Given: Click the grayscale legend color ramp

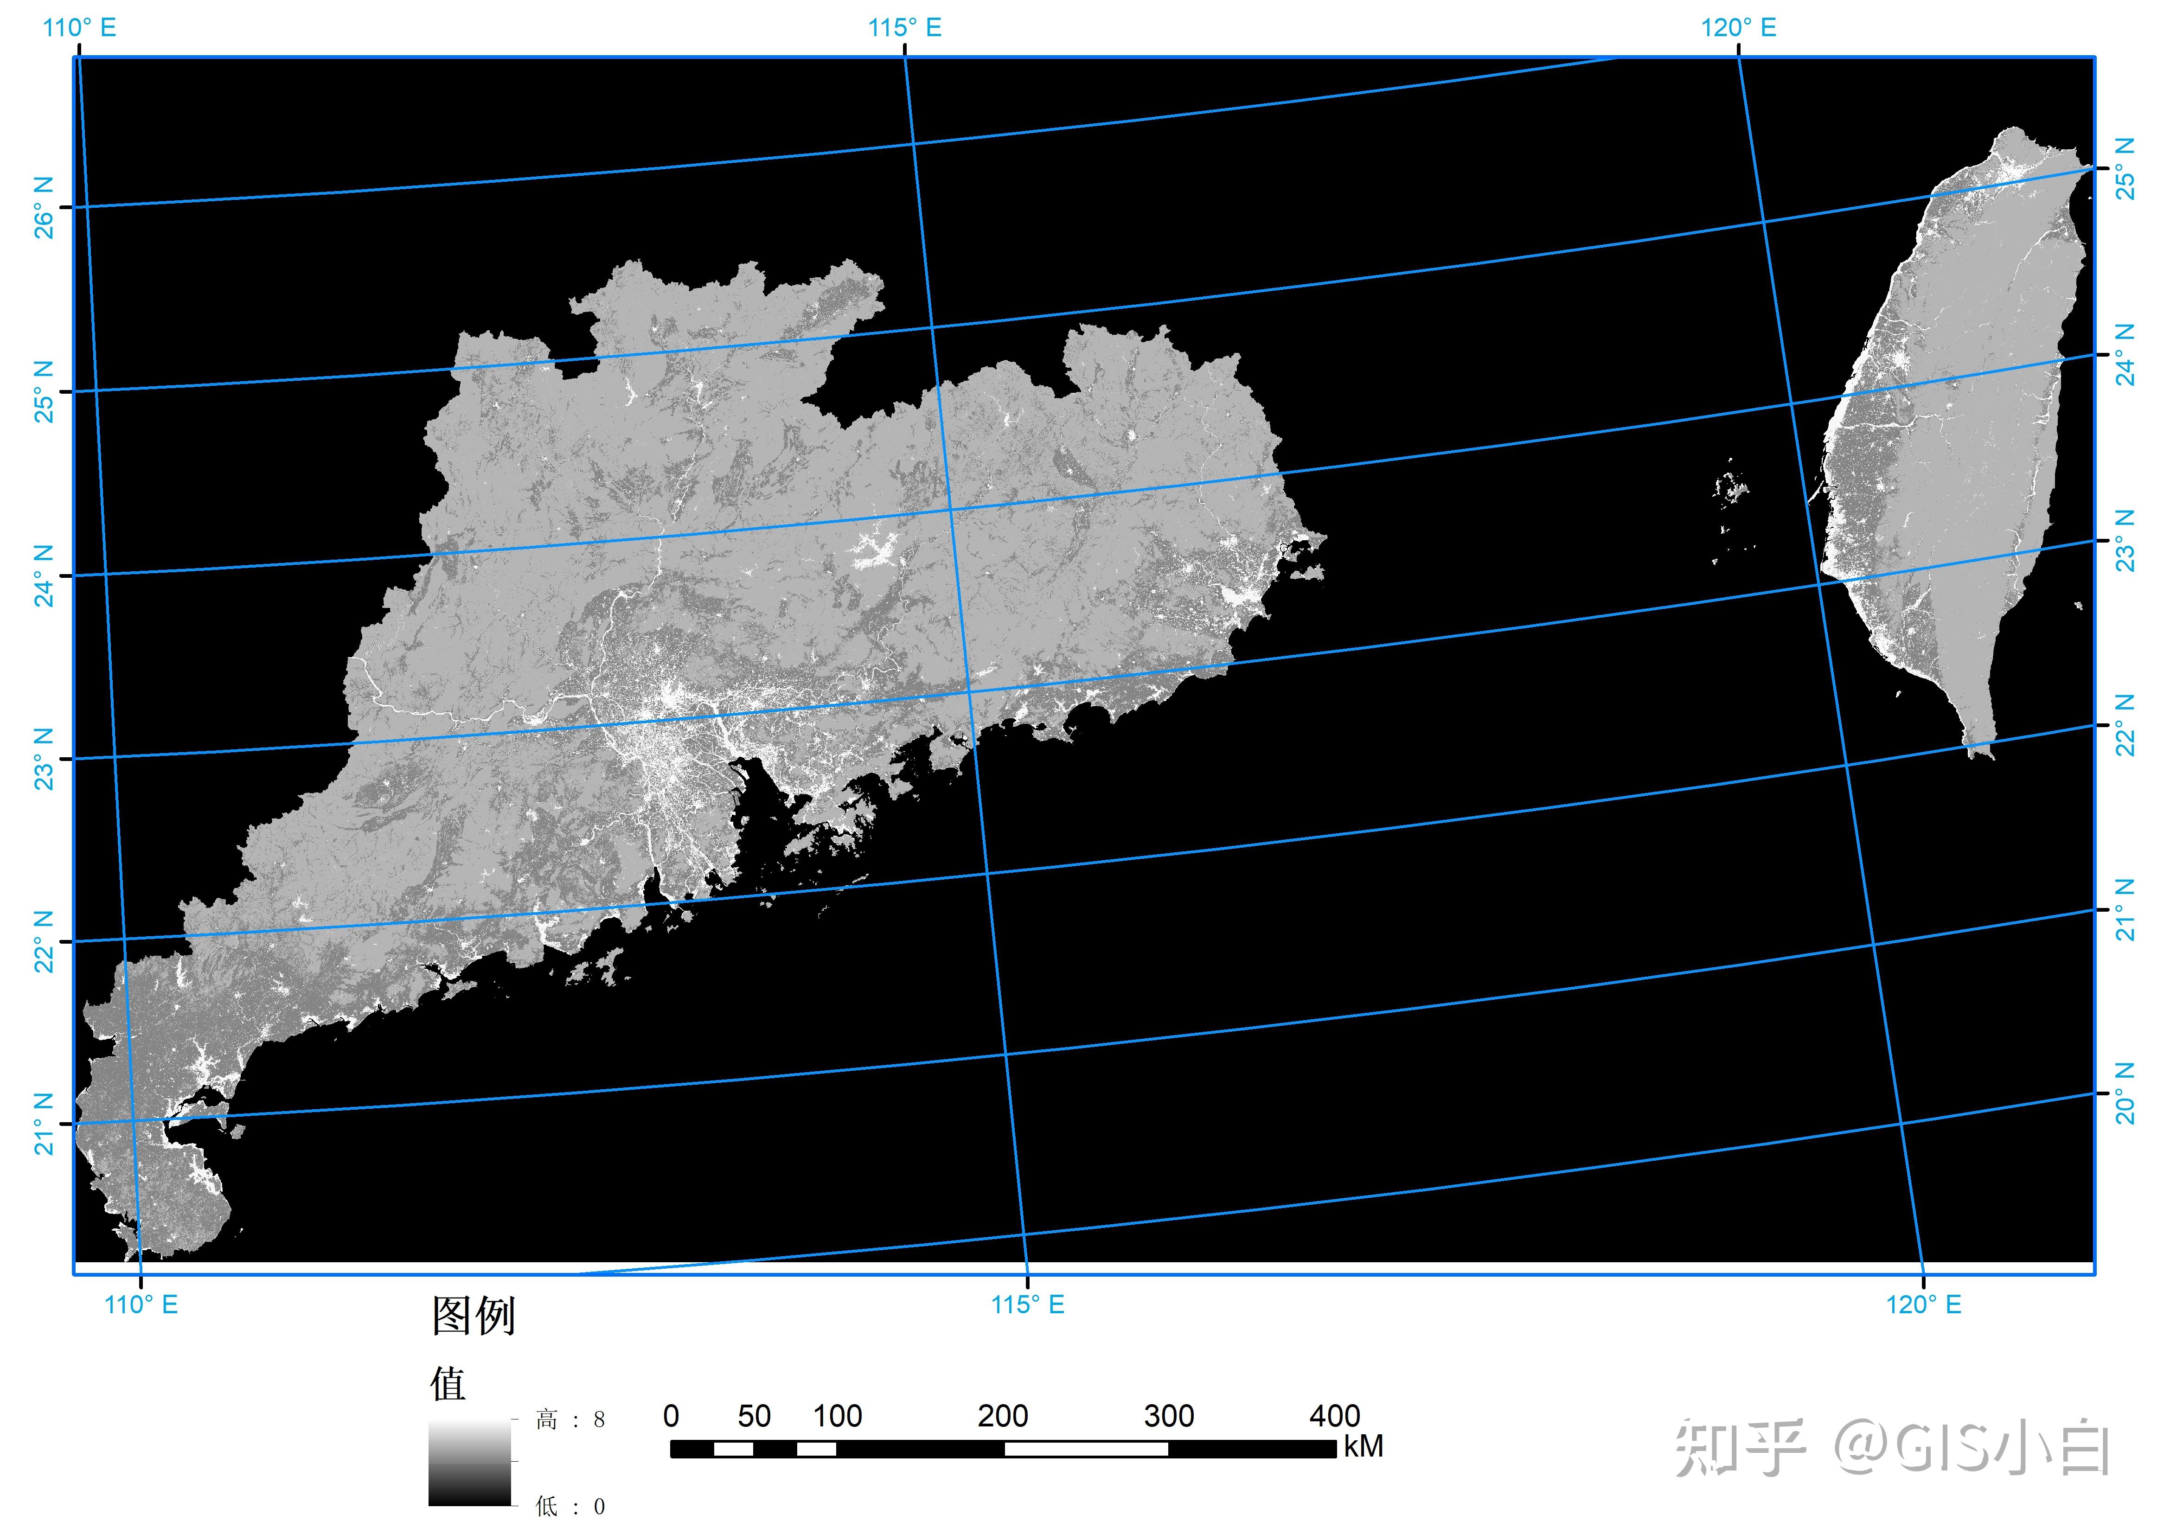Looking at the screenshot, I should 470,1462.
